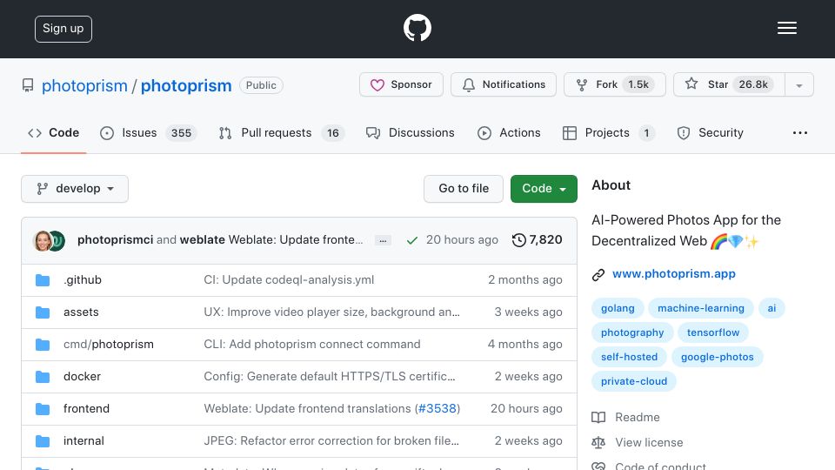Switch to the Pull requests tab

(x=281, y=132)
